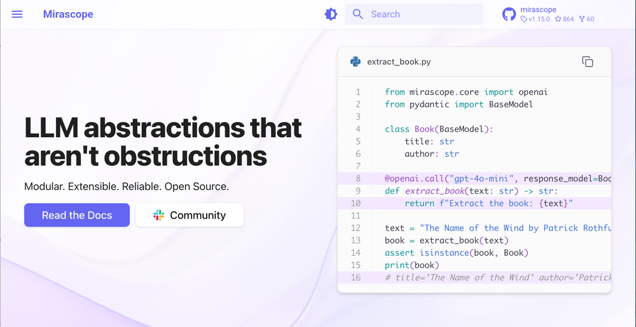Image resolution: width=636 pixels, height=327 pixels.
Task: Click the v1.15.0 version tag
Action: pyautogui.click(x=536, y=19)
